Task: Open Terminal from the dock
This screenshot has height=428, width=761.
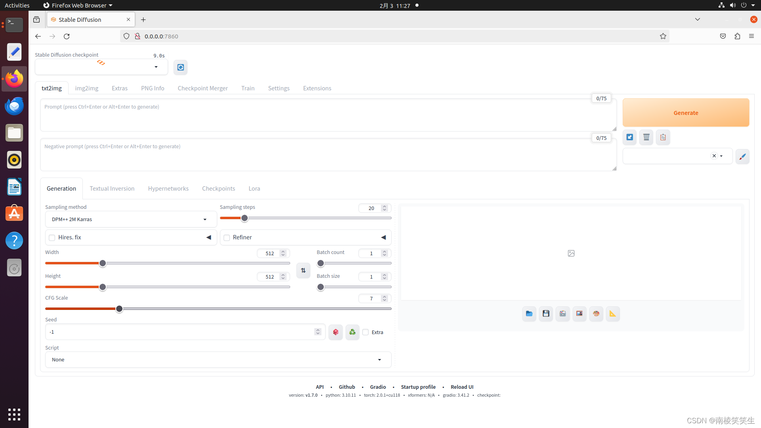Action: (14, 25)
